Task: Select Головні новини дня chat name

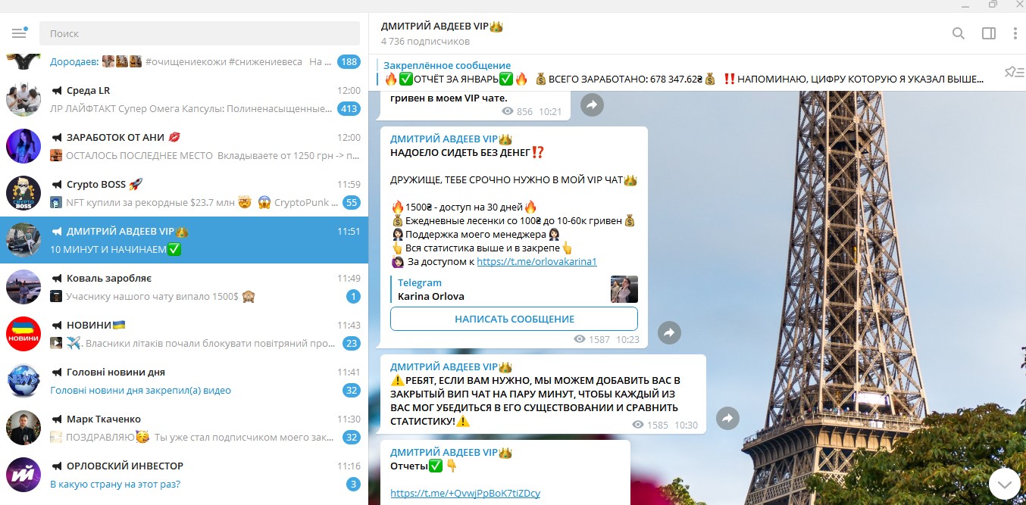Action: click(116, 373)
